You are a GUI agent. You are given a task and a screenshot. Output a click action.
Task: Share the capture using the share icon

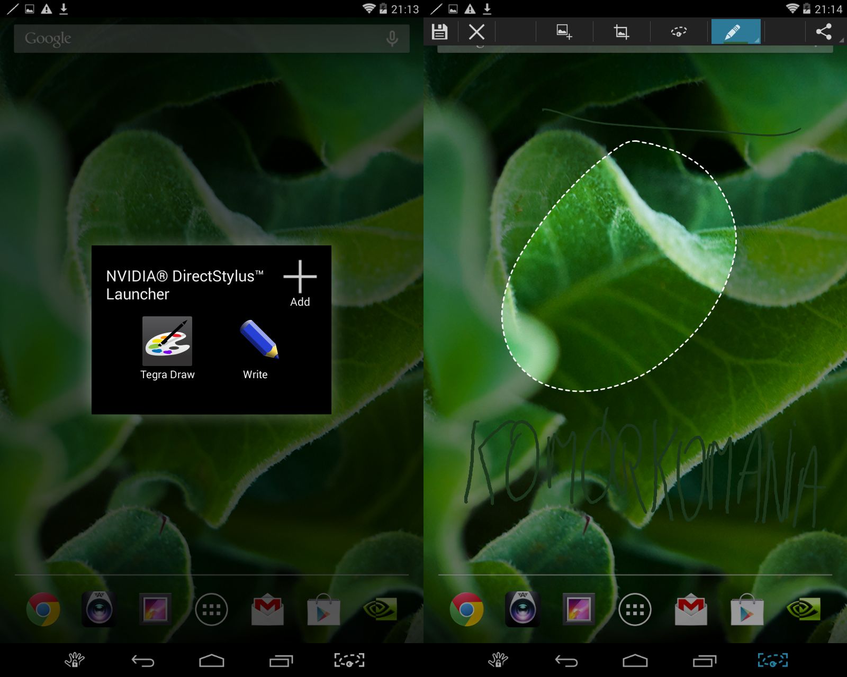click(824, 32)
